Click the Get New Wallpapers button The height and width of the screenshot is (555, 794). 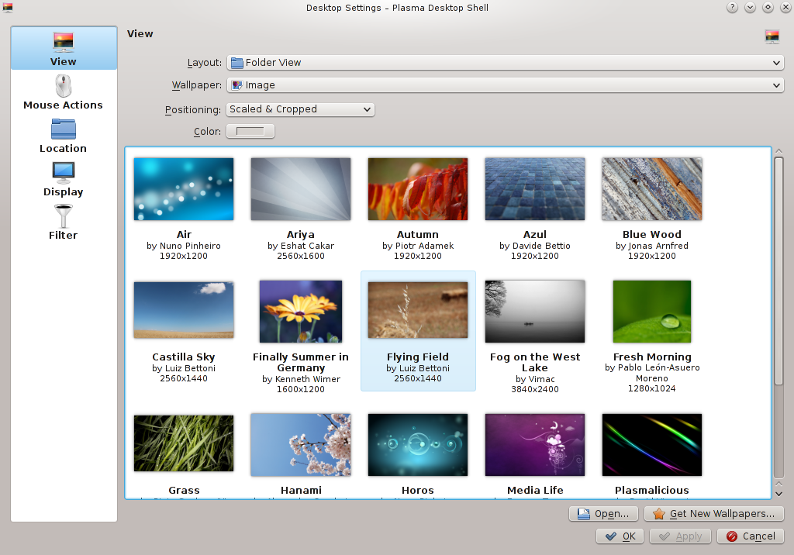(713, 513)
